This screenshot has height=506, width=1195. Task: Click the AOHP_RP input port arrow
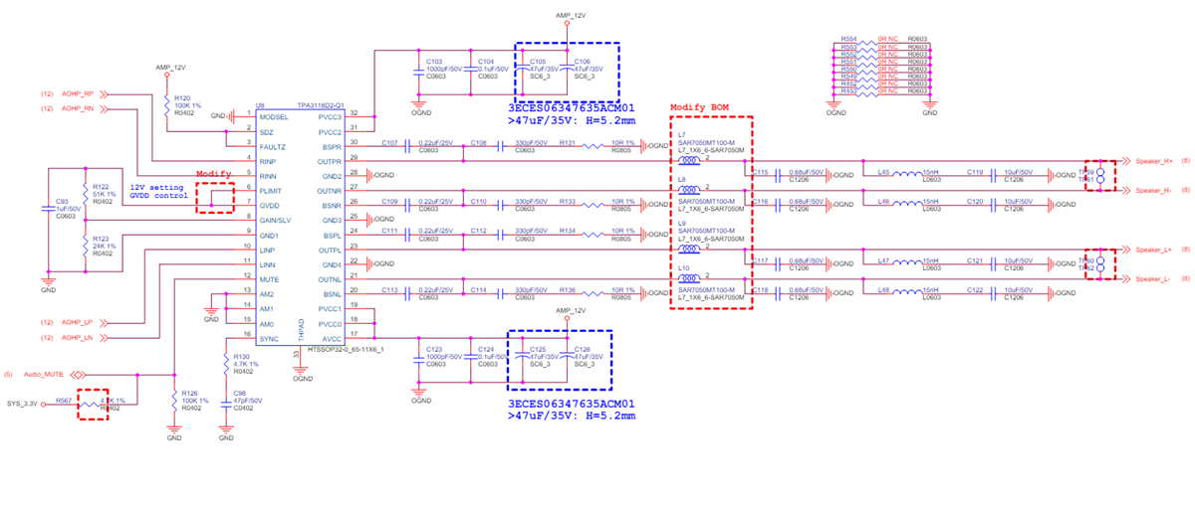click(x=103, y=92)
